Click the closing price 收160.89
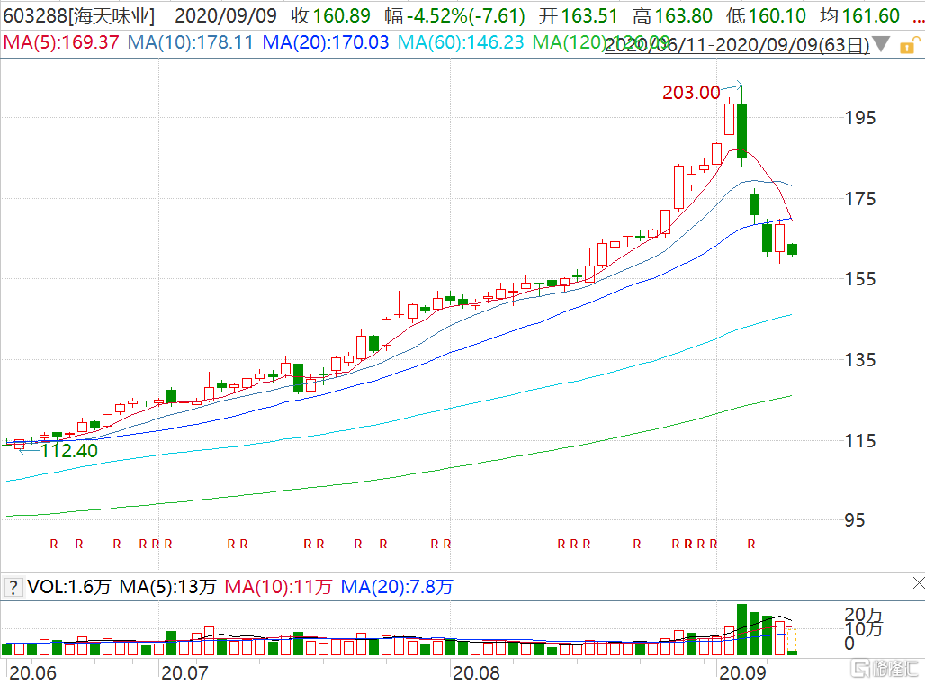Screen dimensions: 925x685 (x=330, y=15)
